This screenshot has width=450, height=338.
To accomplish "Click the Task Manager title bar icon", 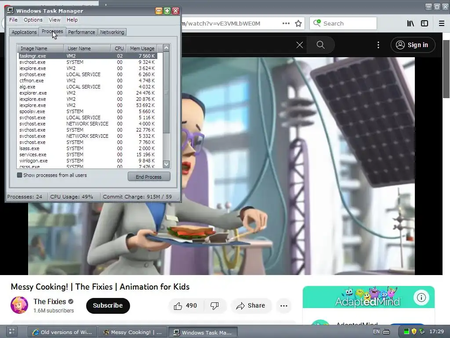I will click(x=11, y=11).
